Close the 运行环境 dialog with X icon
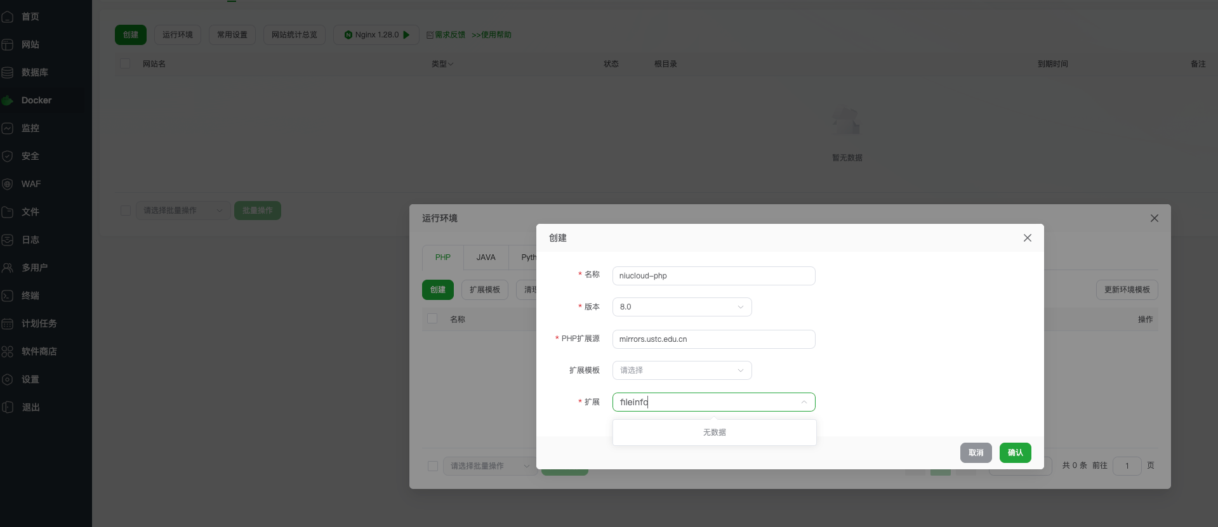1218x527 pixels. point(1155,218)
